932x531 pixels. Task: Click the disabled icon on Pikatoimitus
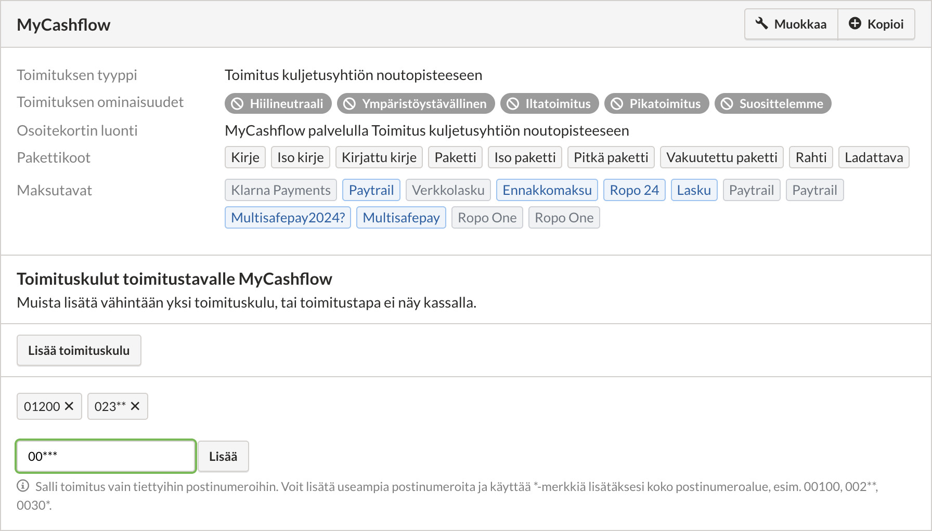click(x=617, y=104)
